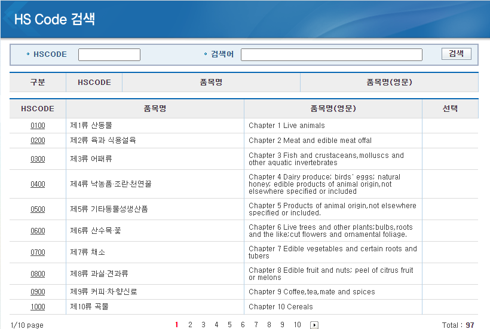The height and width of the screenshot is (329, 490).
Task: Go to page 4 of results
Action: pyautogui.click(x=216, y=325)
